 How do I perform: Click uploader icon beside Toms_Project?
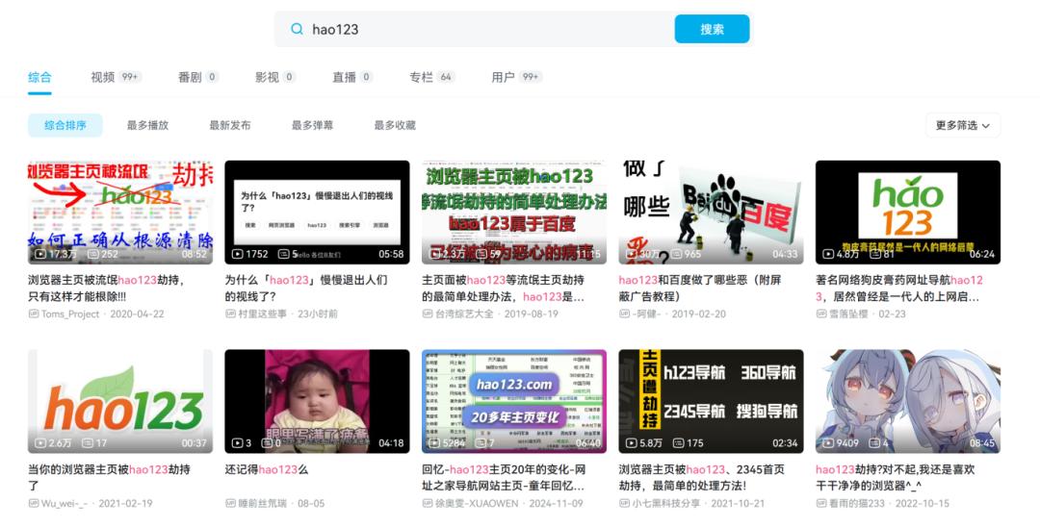tap(34, 314)
